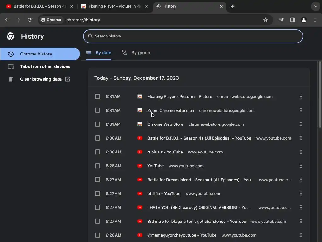Viewport: 322px width, 242px height.
Task: Open actions menu for 6:28 AM YouTube entry
Action: (301, 166)
